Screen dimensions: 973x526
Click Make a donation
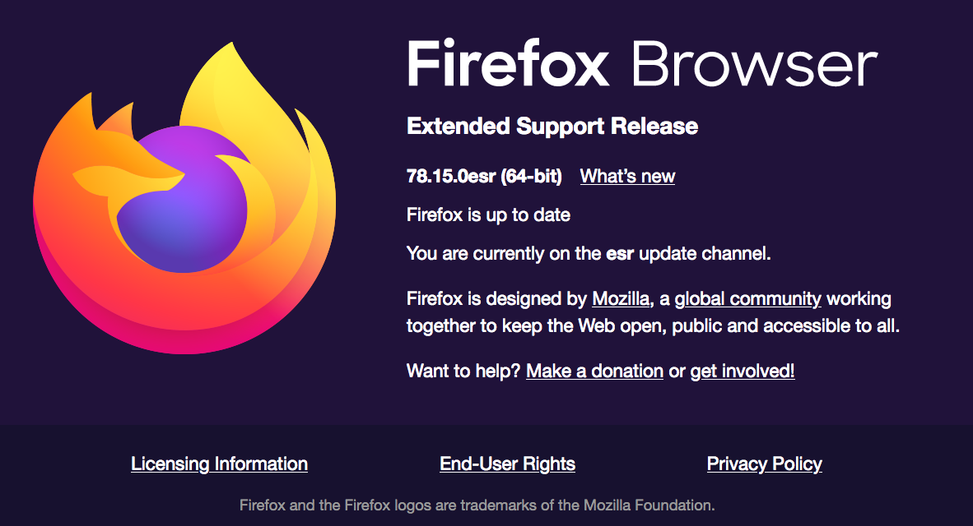click(x=594, y=371)
